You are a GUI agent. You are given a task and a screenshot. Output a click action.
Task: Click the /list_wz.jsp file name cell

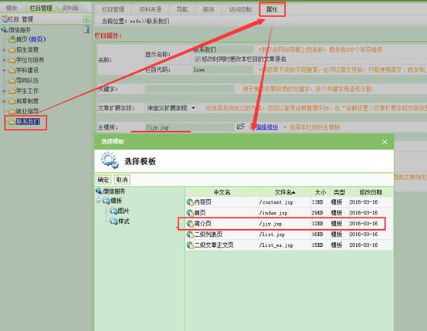click(276, 245)
